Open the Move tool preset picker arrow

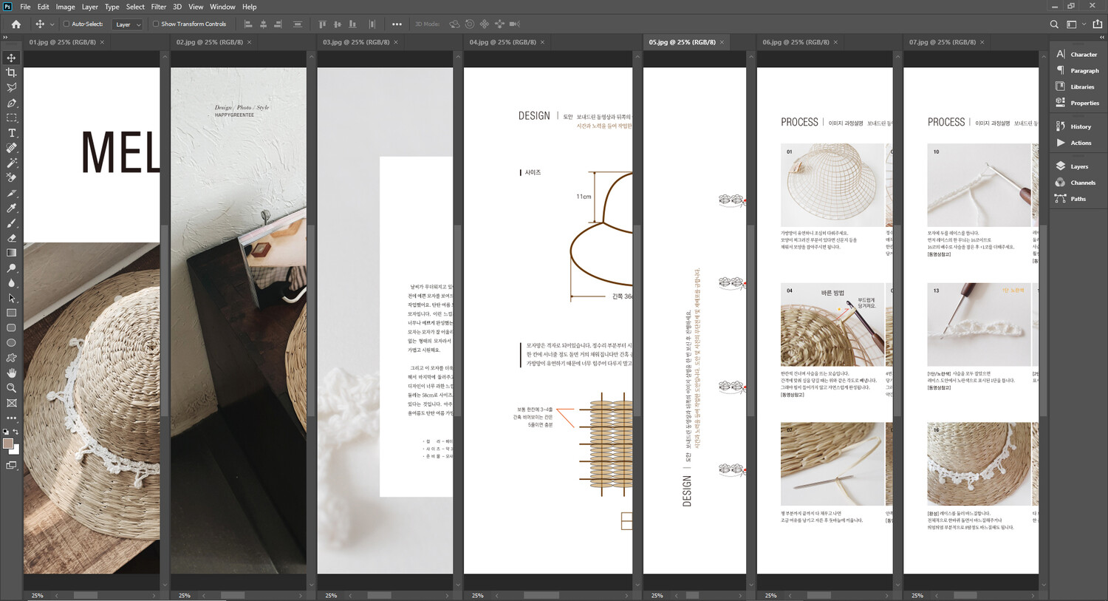(x=52, y=24)
